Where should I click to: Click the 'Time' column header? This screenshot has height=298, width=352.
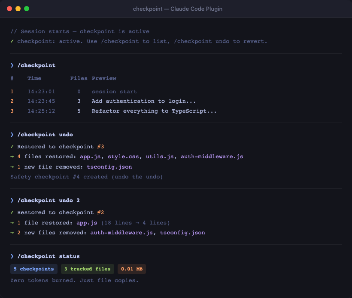coord(34,78)
